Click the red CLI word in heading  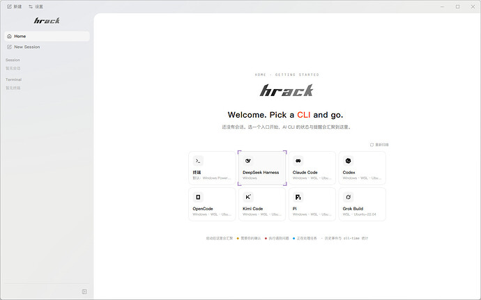tap(304, 115)
